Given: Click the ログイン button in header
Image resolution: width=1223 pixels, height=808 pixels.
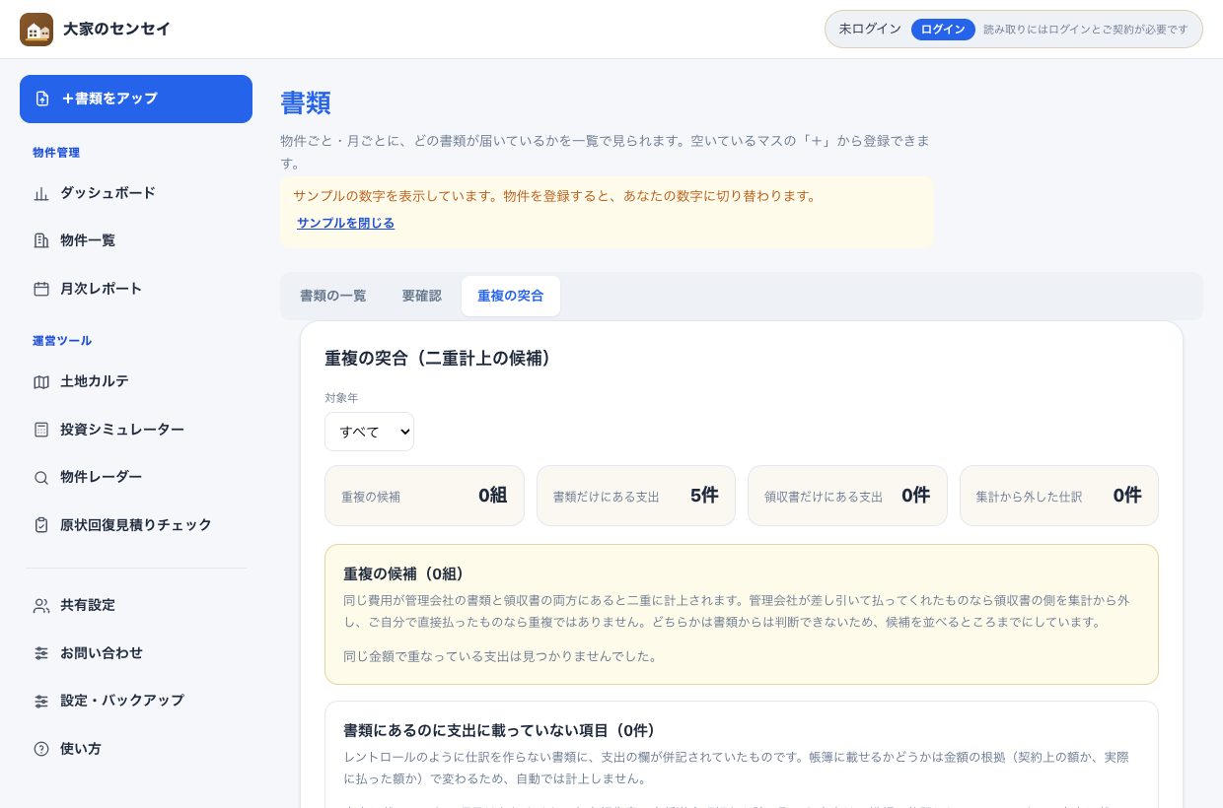Looking at the screenshot, I should (943, 30).
